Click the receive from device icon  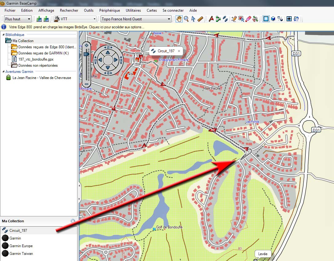pyautogui.click(x=46, y=19)
